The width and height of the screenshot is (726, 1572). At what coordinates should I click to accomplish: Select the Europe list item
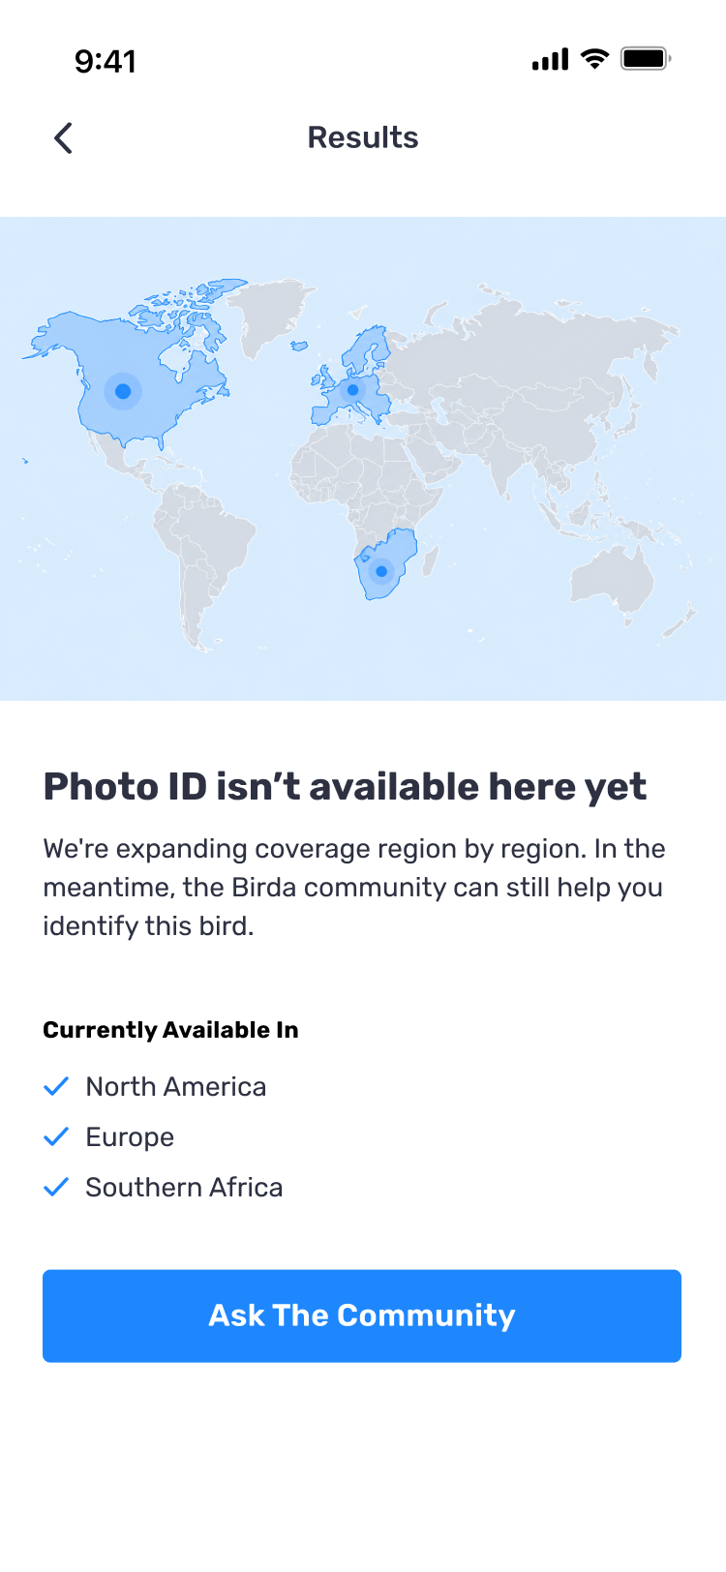108,1136
